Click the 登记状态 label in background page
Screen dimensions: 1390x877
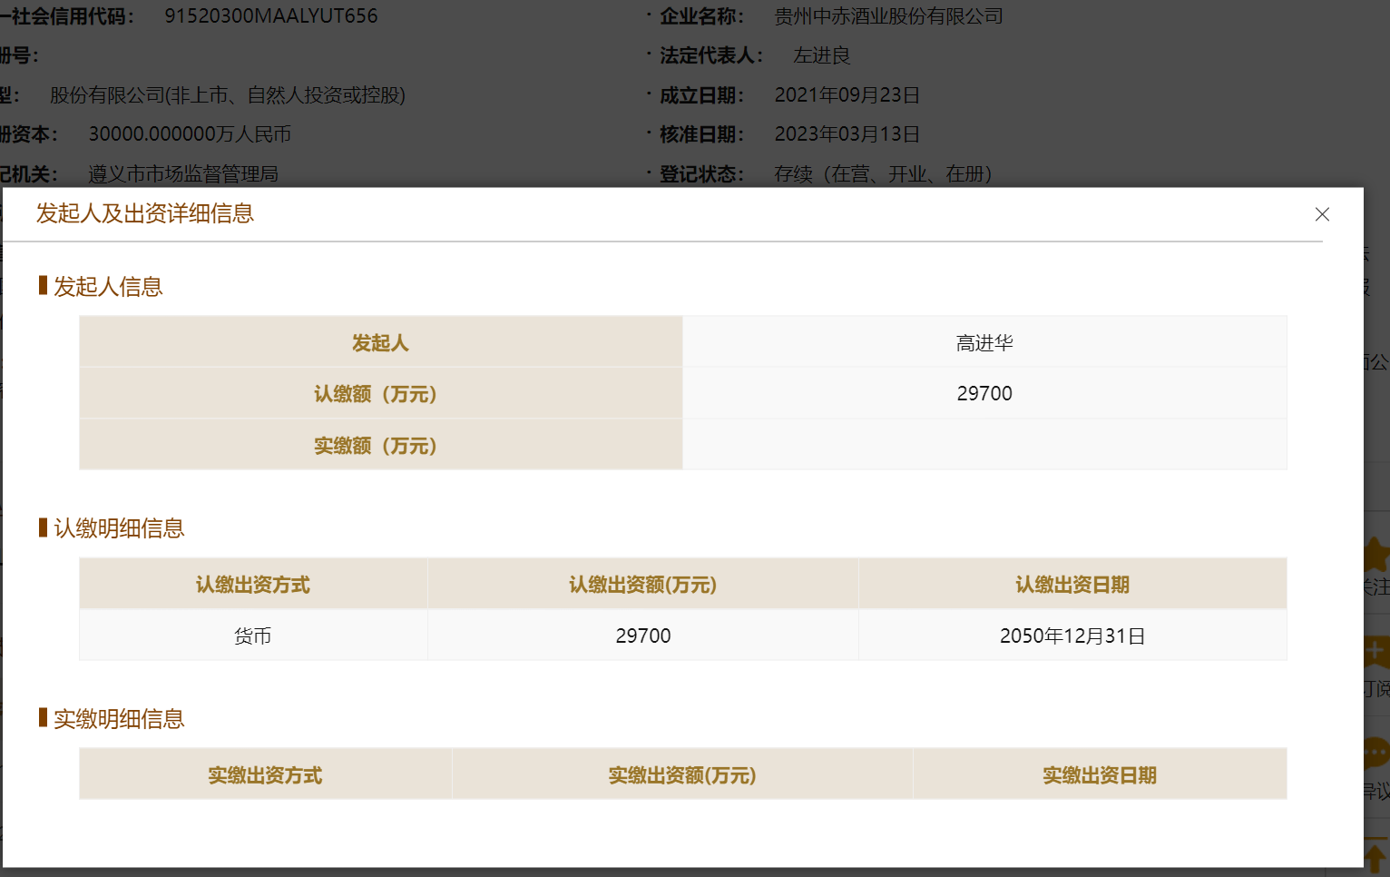tap(702, 173)
